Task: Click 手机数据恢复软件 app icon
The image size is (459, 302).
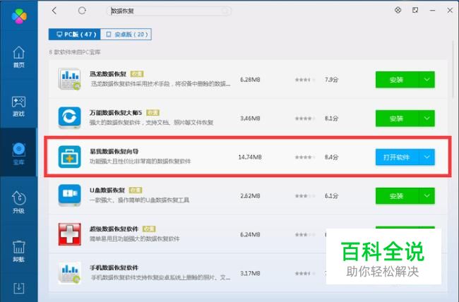Action: (69, 273)
